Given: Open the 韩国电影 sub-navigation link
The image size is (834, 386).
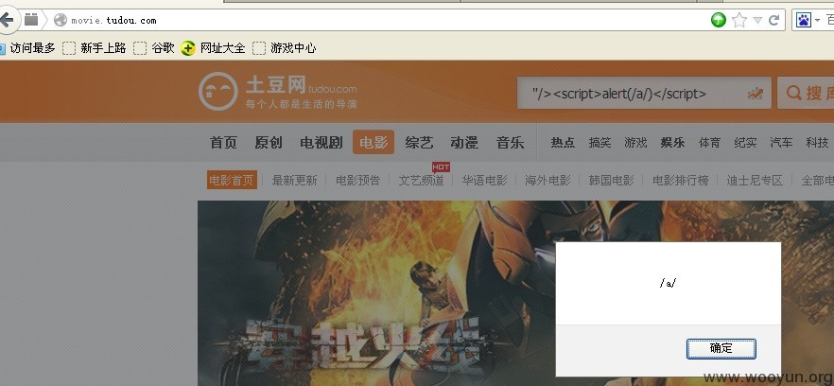Looking at the screenshot, I should 612,181.
